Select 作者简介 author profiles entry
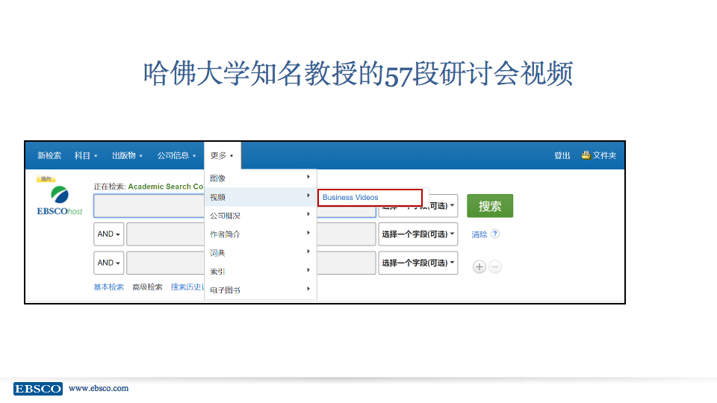 click(x=260, y=234)
